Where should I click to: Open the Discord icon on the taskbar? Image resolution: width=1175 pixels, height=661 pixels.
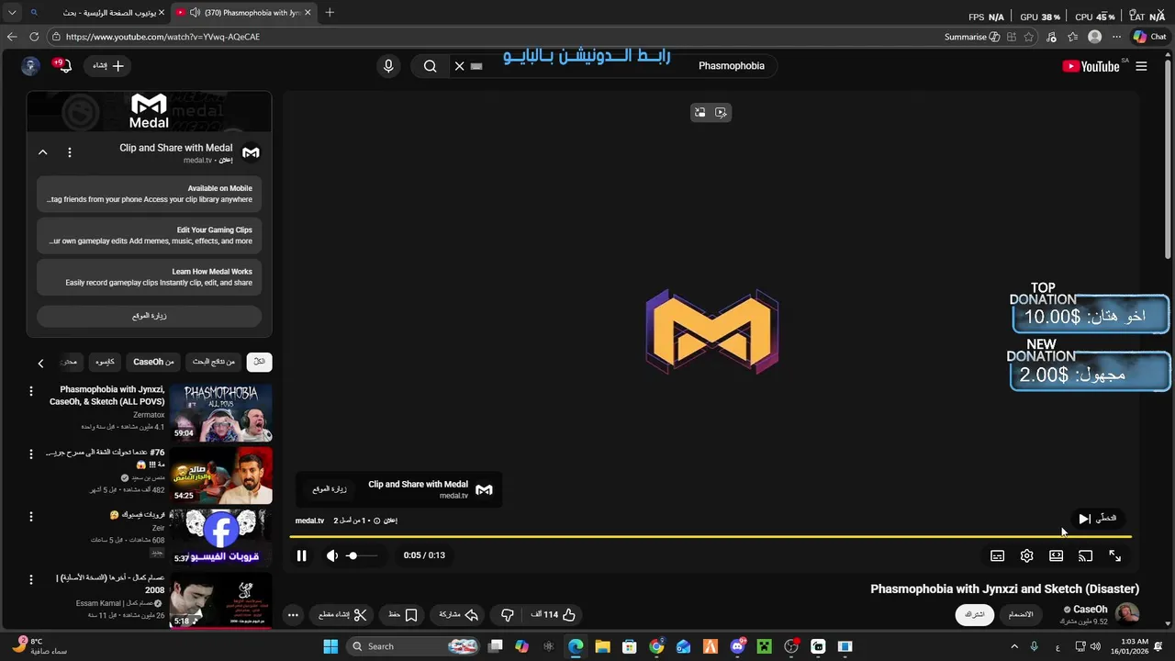click(737, 646)
